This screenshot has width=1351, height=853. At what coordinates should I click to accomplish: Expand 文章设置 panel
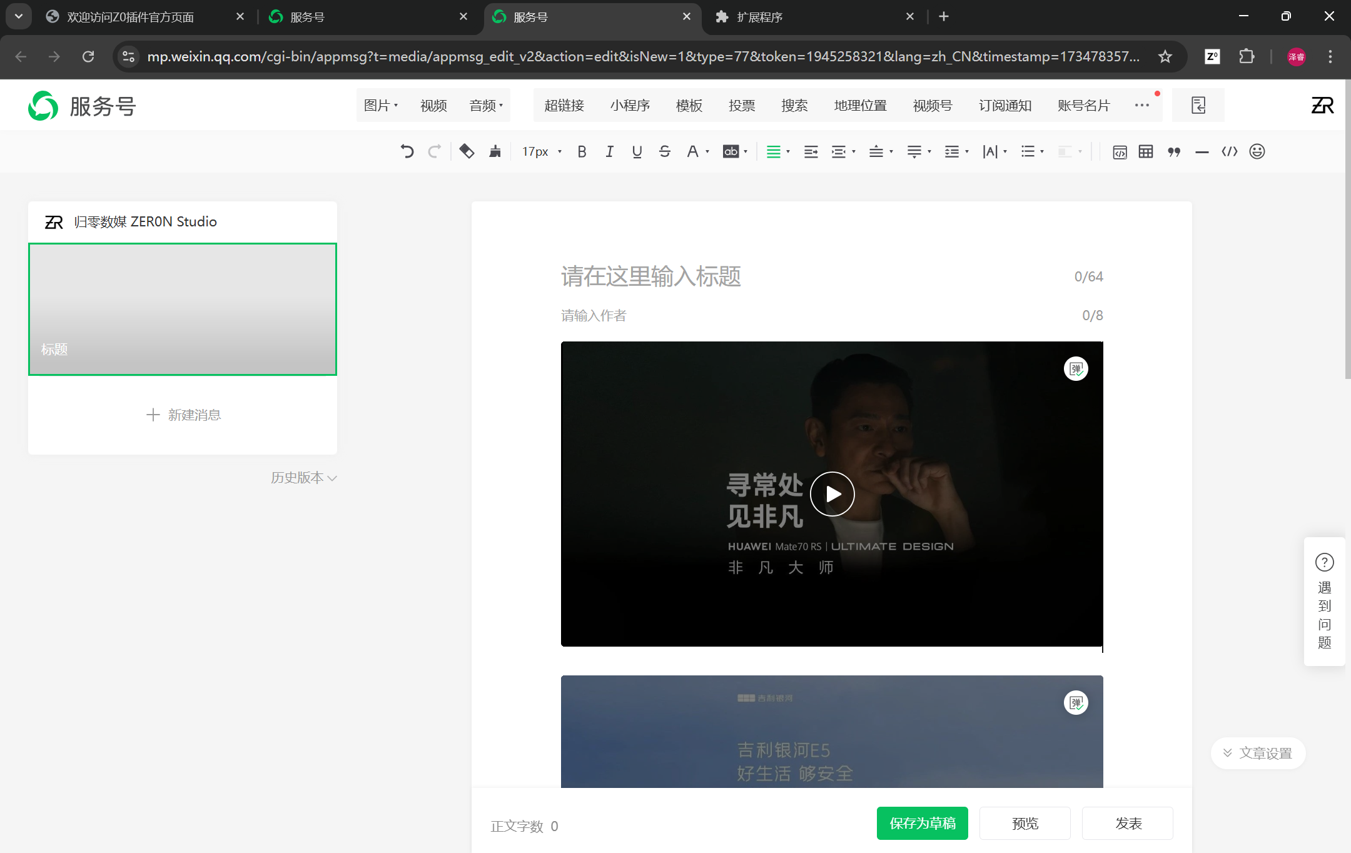(x=1258, y=753)
